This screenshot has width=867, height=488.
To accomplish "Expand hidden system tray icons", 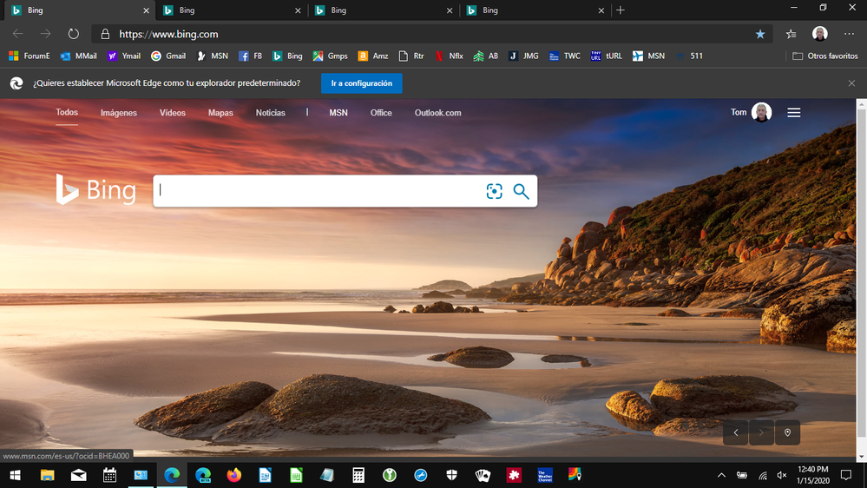I will 721,476.
